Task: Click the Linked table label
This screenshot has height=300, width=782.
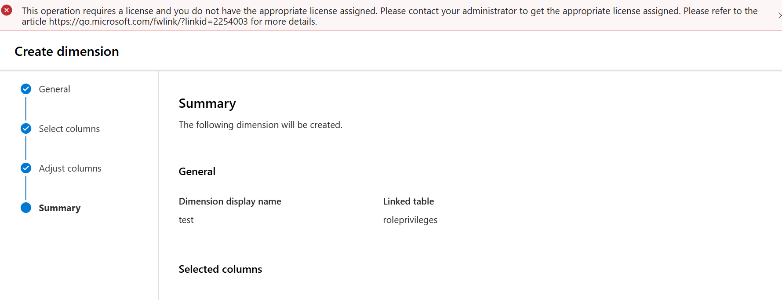Action: pos(408,201)
